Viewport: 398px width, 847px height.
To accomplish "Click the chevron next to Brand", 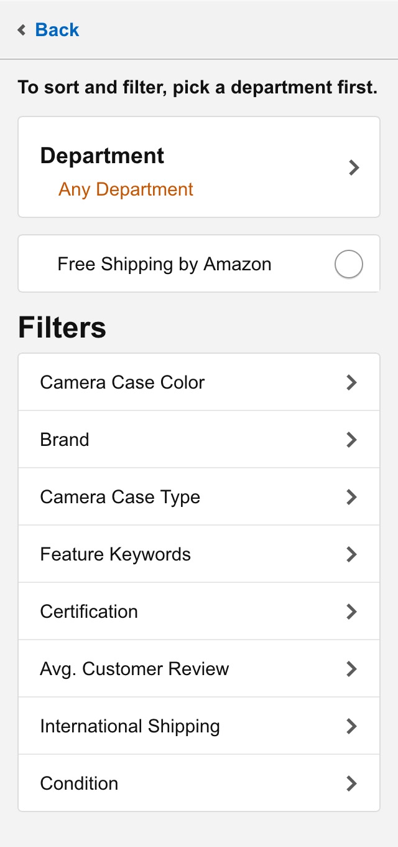I will click(x=351, y=439).
